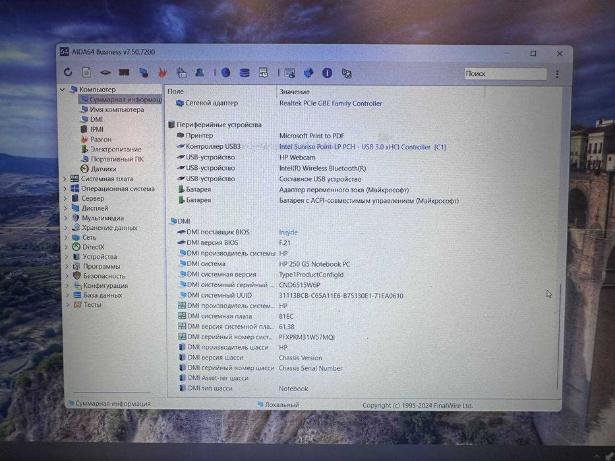Image resolution: width=615 pixels, height=461 pixels.
Task: Open Intel Sunrise Point-LP USB 3.0 controller link
Action: coord(363,147)
